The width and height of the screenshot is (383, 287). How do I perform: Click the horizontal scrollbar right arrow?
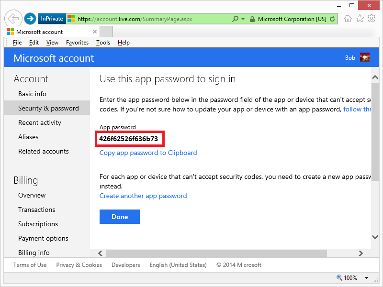point(366,253)
